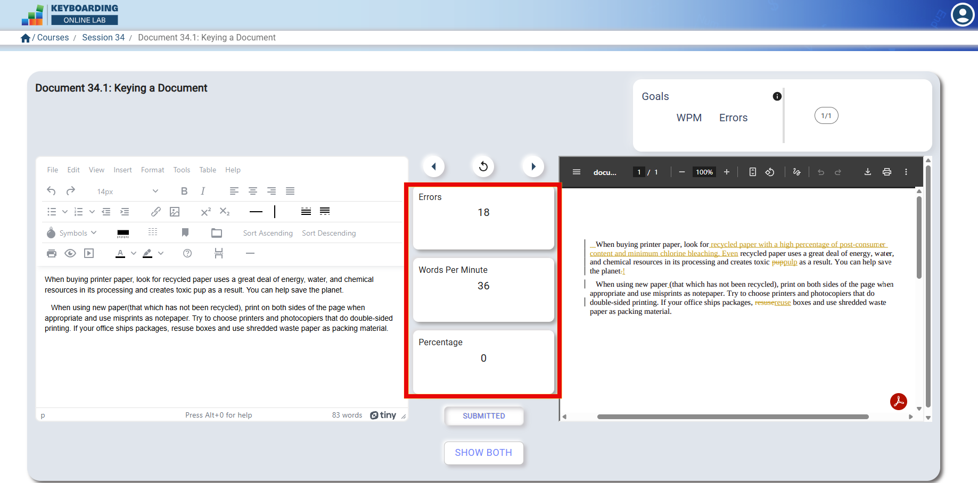Rotate the PDF counterclockwise
The height and width of the screenshot is (483, 978).
pos(770,172)
